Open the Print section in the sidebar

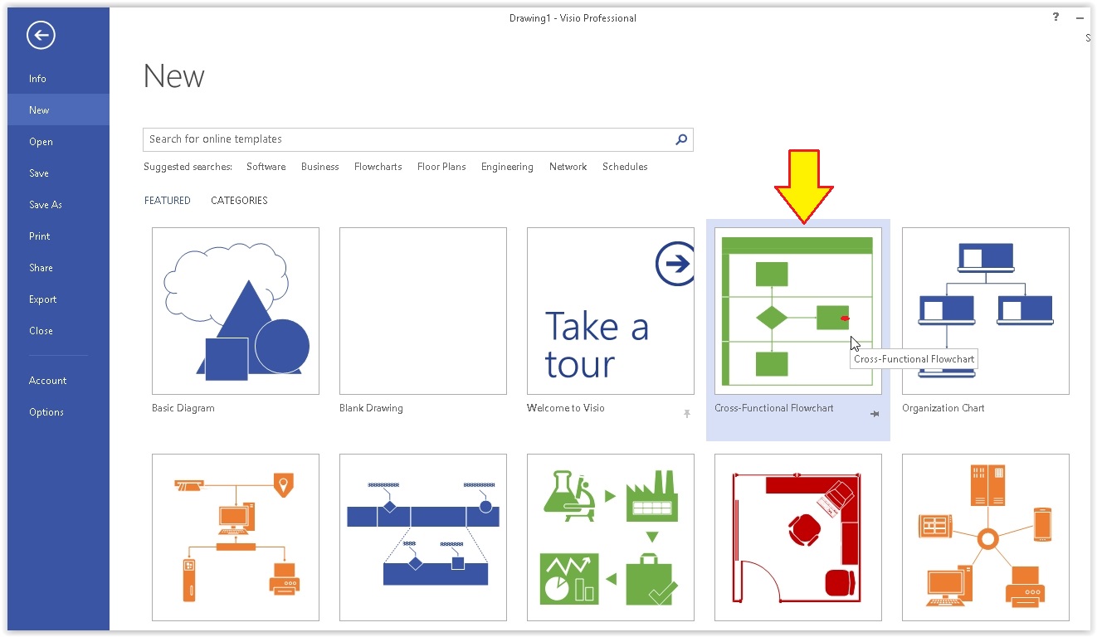pyautogui.click(x=39, y=236)
